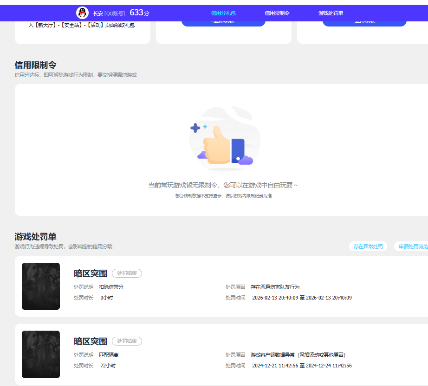Click game thumbnail of the 2026-02-13 penalty

click(x=41, y=286)
